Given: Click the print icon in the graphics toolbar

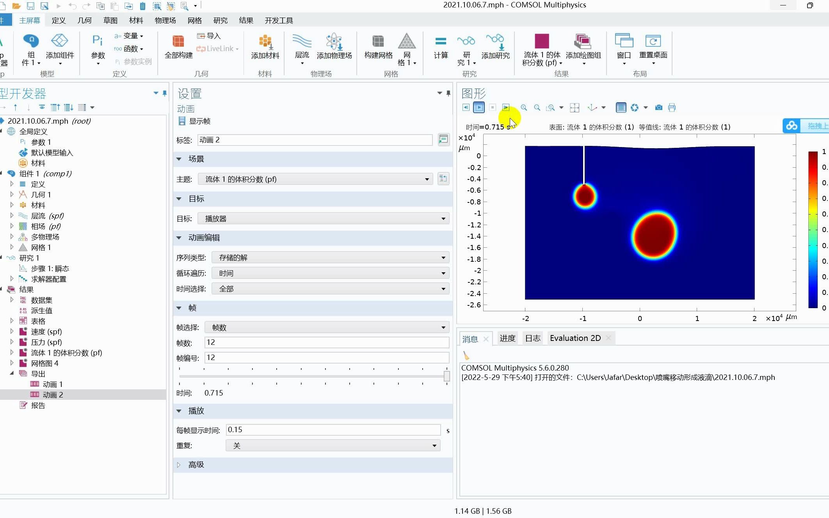Looking at the screenshot, I should coord(672,108).
